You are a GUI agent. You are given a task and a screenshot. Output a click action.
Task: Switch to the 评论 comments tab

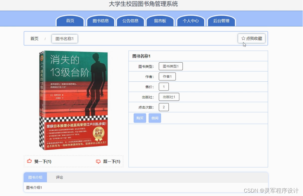pos(59,177)
